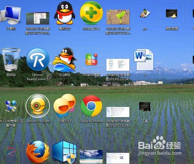Select the screenshot thumbnail showing a green seedling
This screenshot has height=164, width=194.
tap(118, 17)
